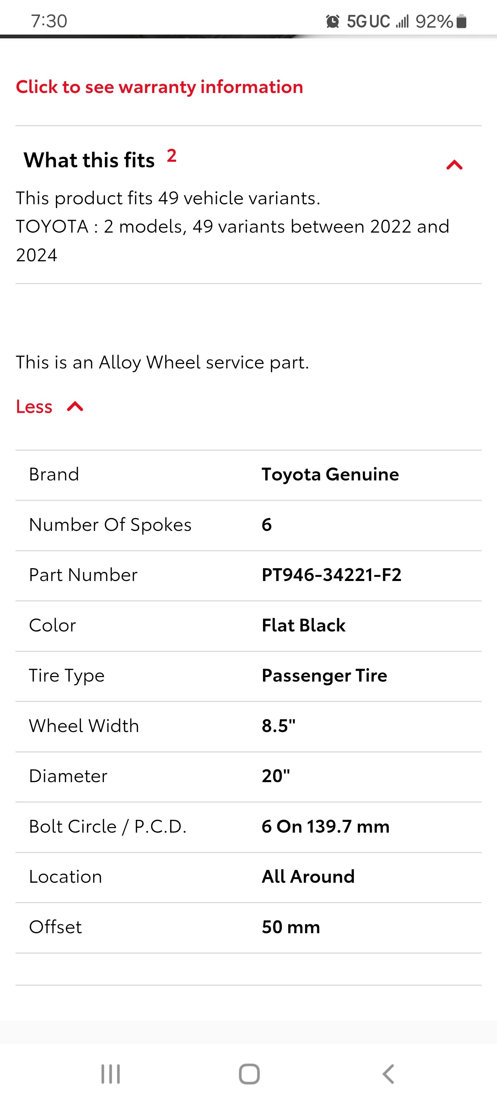Viewport: 497px width, 1106px height.
Task: Collapse the What this fits chevron
Action: pos(455,165)
